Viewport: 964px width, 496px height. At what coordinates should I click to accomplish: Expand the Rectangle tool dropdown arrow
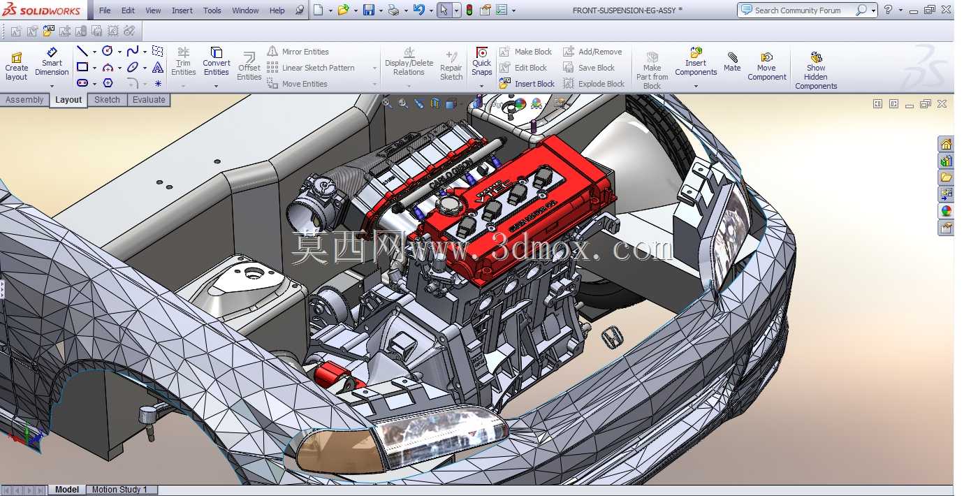coord(94,68)
